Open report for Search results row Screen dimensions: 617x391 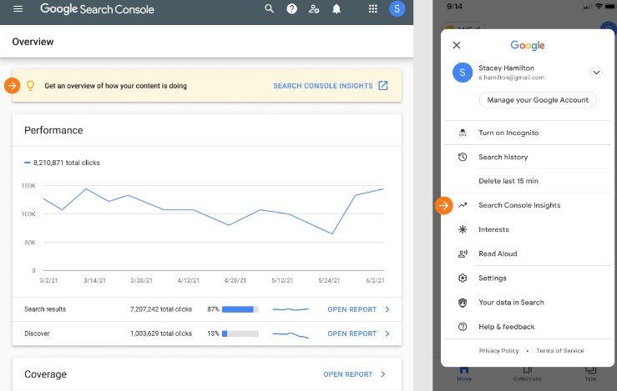(357, 309)
